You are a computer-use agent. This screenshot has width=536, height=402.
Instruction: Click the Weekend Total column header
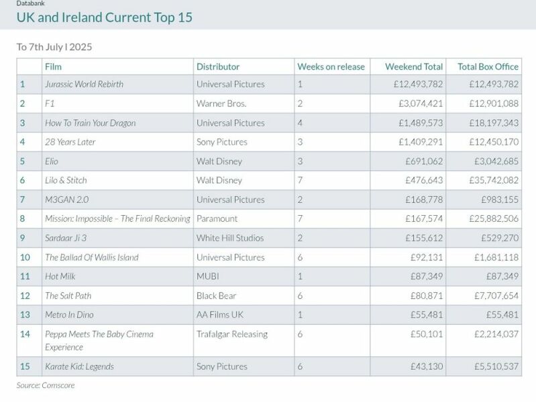[414, 66]
